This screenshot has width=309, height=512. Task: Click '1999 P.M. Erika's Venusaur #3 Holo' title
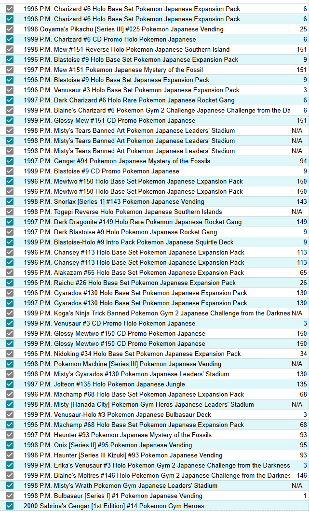[x=157, y=465]
